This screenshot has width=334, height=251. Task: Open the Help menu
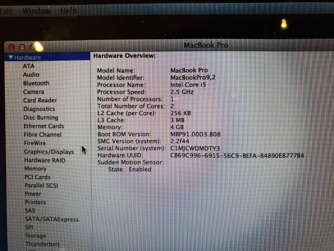pyautogui.click(x=68, y=10)
